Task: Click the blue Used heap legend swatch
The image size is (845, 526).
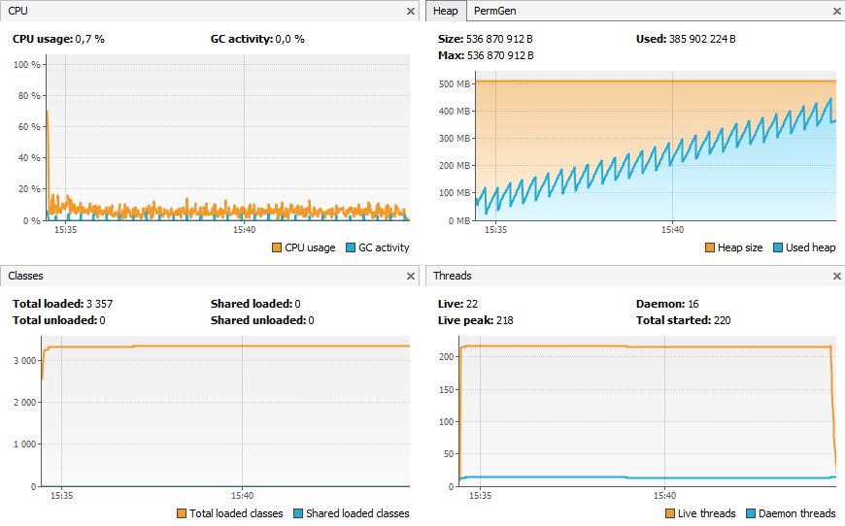Action: pos(777,247)
